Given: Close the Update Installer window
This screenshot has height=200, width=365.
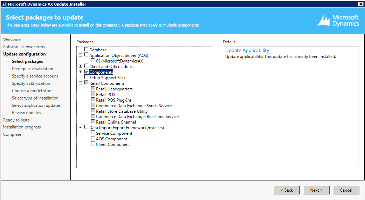Looking at the screenshot, I should [361, 4].
